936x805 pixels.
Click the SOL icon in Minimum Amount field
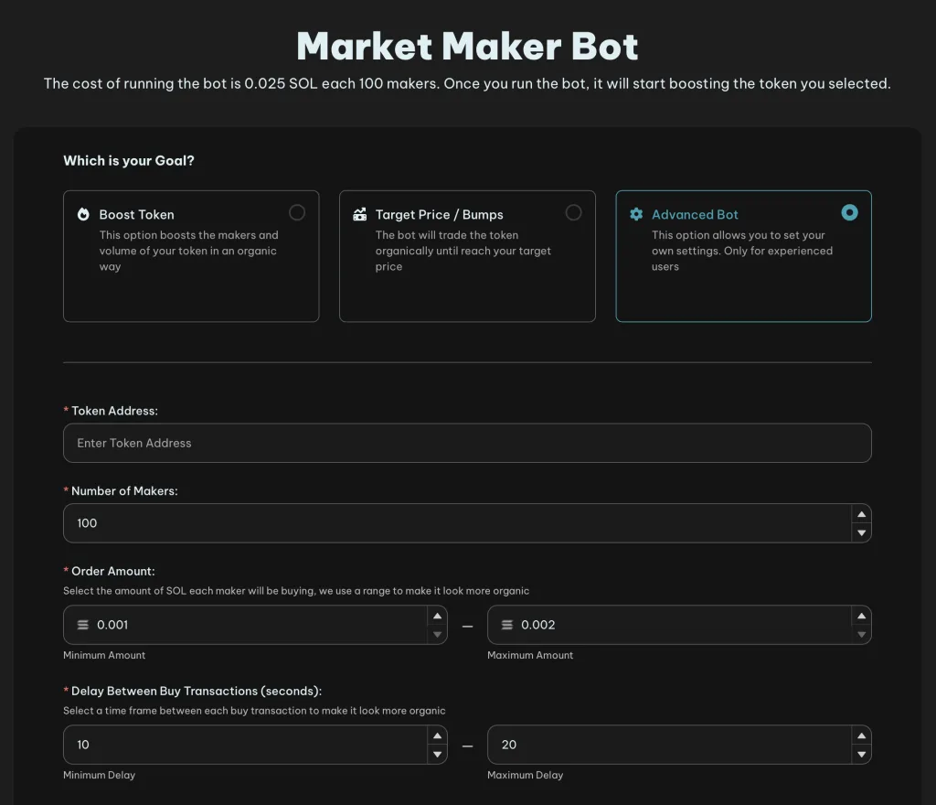(83, 625)
